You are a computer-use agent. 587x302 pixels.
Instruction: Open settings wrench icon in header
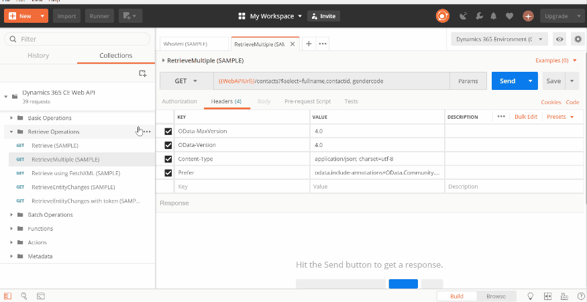[479, 16]
